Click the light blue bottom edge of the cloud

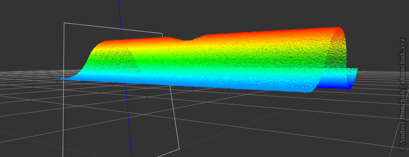tap(206, 83)
